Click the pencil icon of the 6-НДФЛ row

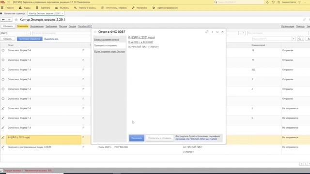(3, 137)
